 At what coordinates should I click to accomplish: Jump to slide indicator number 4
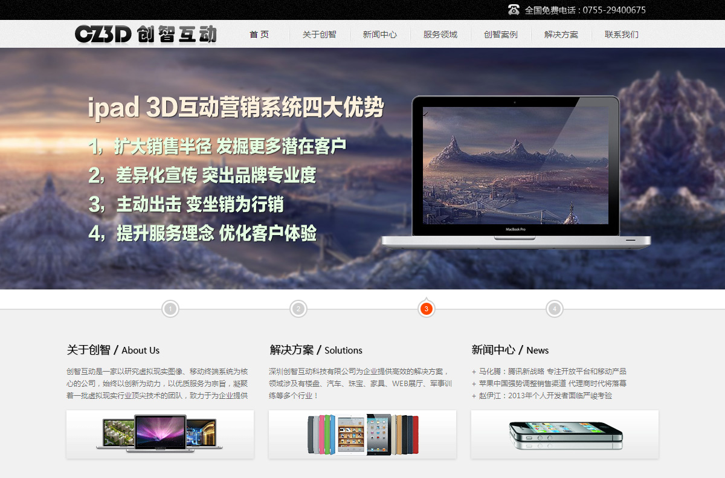(x=554, y=309)
